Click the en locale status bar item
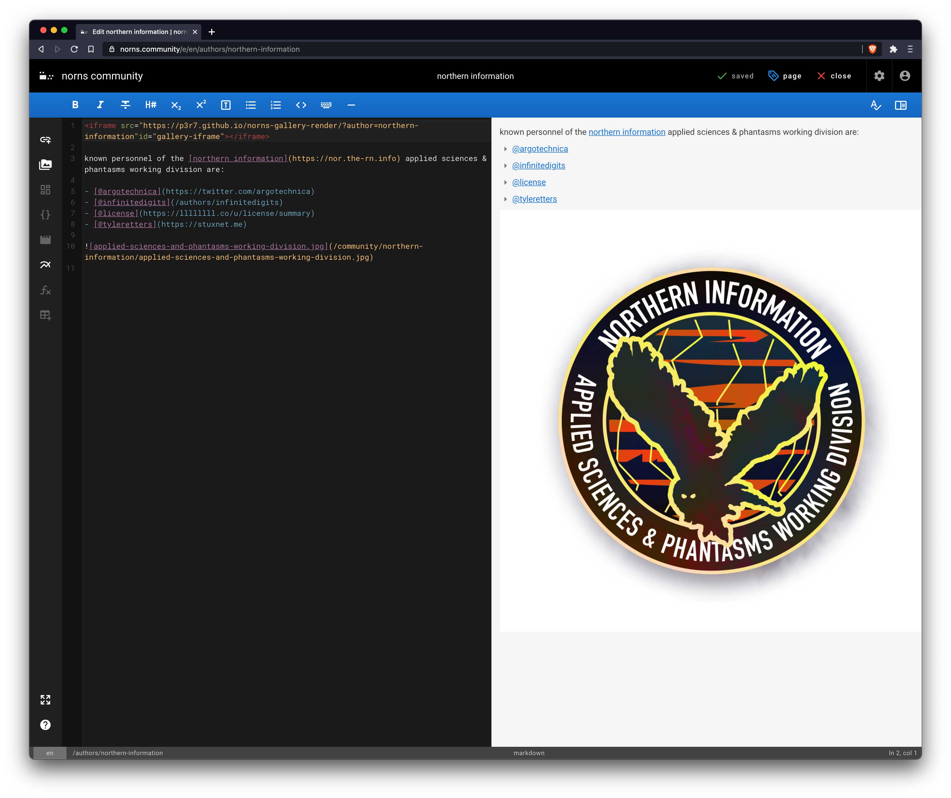Screen dimensions: 951x798 coord(50,753)
